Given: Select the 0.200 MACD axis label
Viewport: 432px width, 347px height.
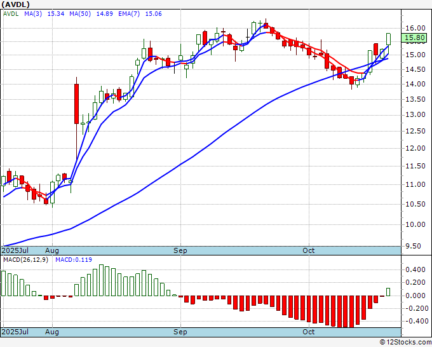Looking at the screenshot, I should 415,283.
